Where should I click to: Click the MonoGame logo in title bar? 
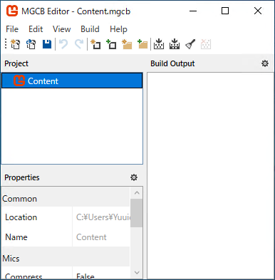click(x=12, y=11)
